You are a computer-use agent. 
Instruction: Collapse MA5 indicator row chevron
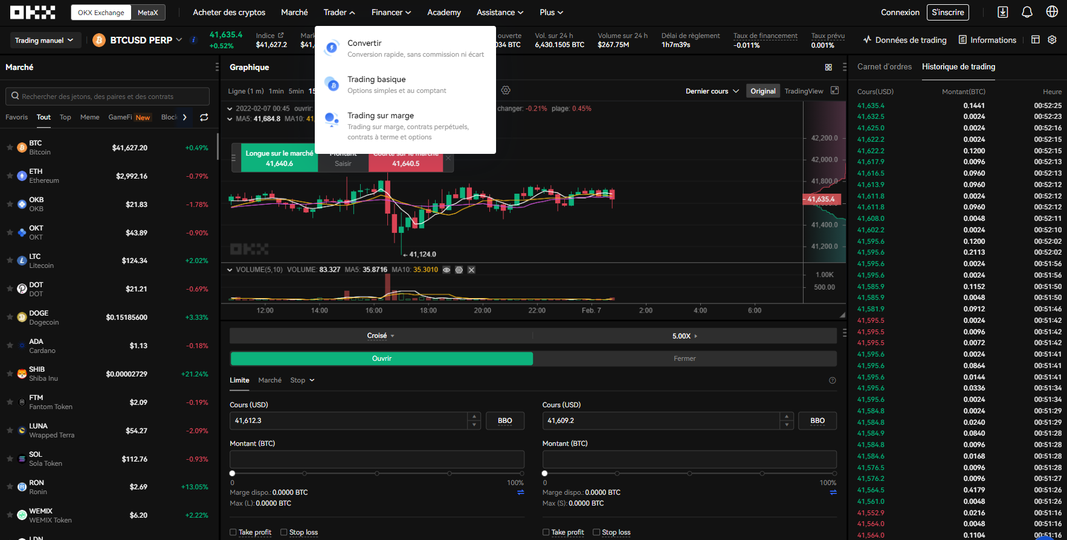[x=230, y=119]
